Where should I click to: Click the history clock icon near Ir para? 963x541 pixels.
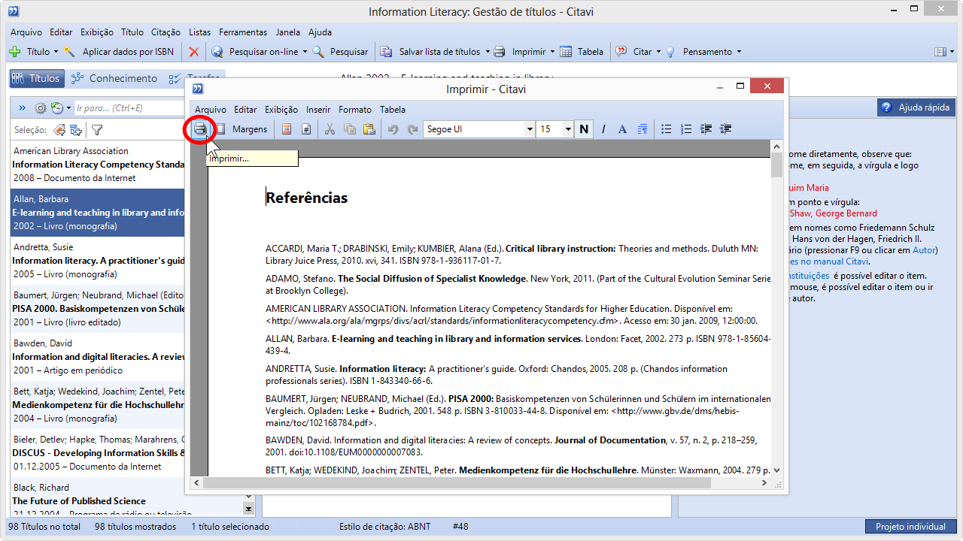(56, 108)
